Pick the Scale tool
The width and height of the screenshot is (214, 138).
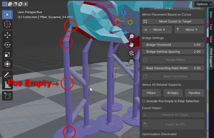[x=7, y=54]
